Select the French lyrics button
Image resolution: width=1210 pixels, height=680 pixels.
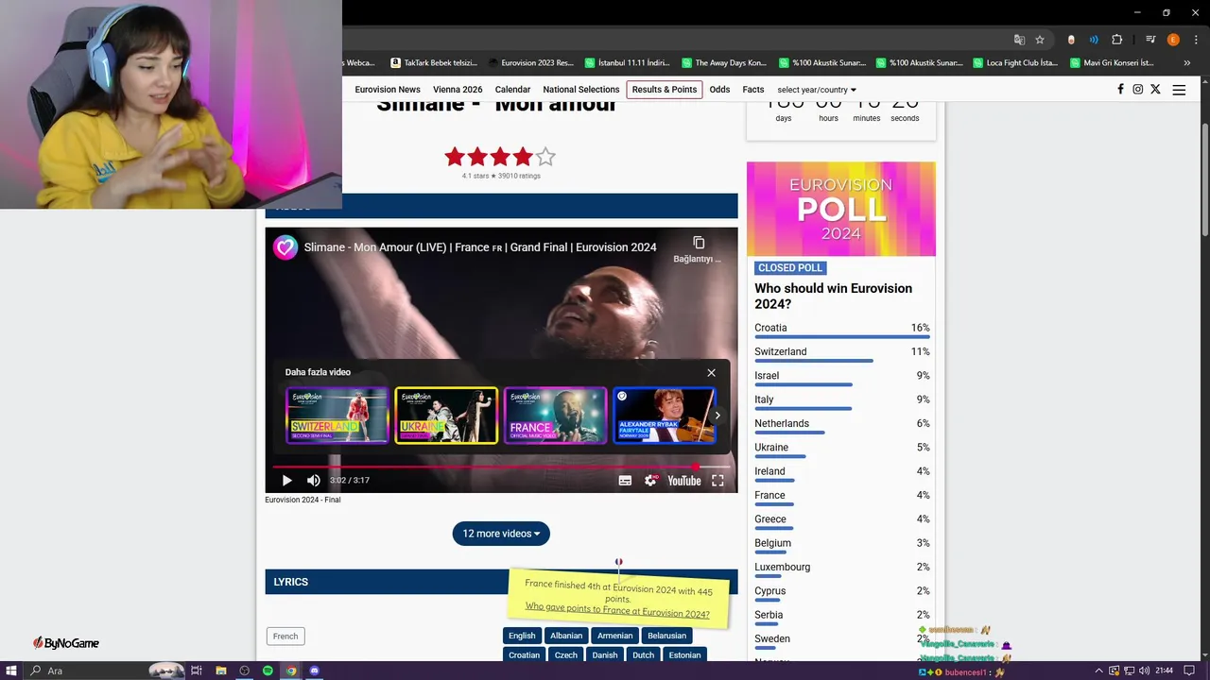[285, 637]
